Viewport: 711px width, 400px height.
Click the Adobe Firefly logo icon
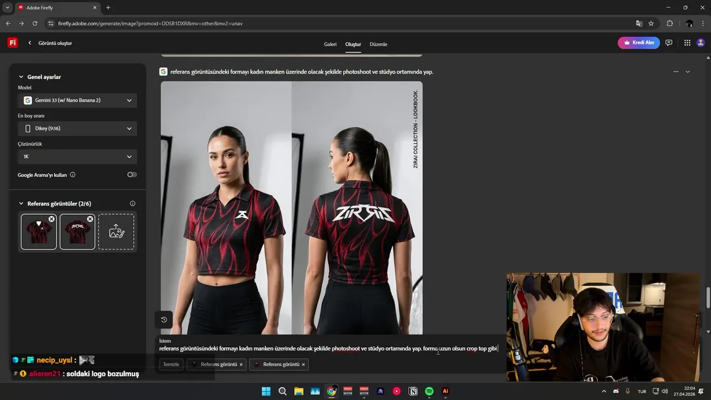coord(12,43)
